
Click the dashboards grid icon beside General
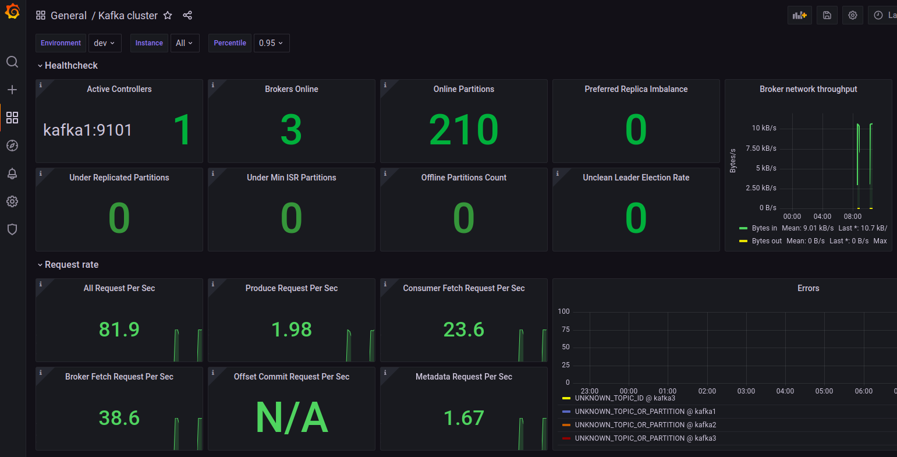click(x=41, y=16)
